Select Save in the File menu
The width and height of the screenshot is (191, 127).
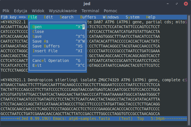[x=37, y=36]
